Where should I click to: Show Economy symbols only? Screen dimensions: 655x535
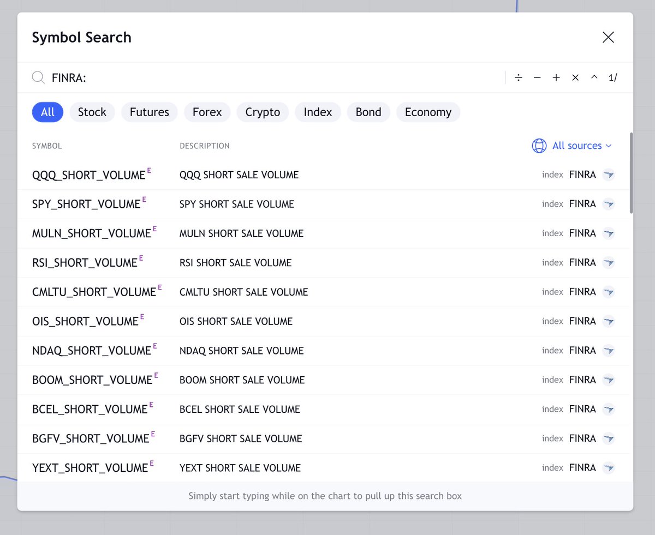pos(428,112)
